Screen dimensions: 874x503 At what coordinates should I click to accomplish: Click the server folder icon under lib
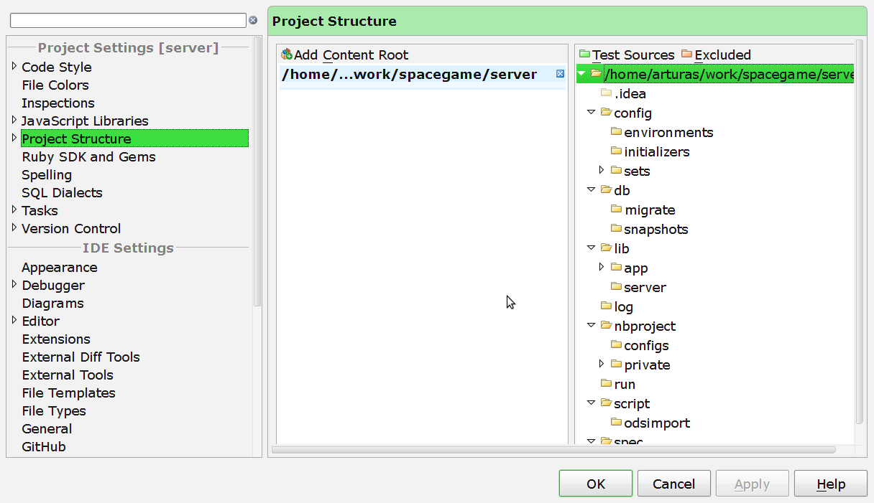point(616,287)
